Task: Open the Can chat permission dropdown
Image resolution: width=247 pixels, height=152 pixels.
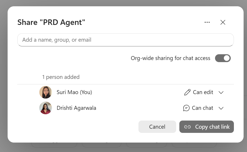Action: [x=203, y=108]
